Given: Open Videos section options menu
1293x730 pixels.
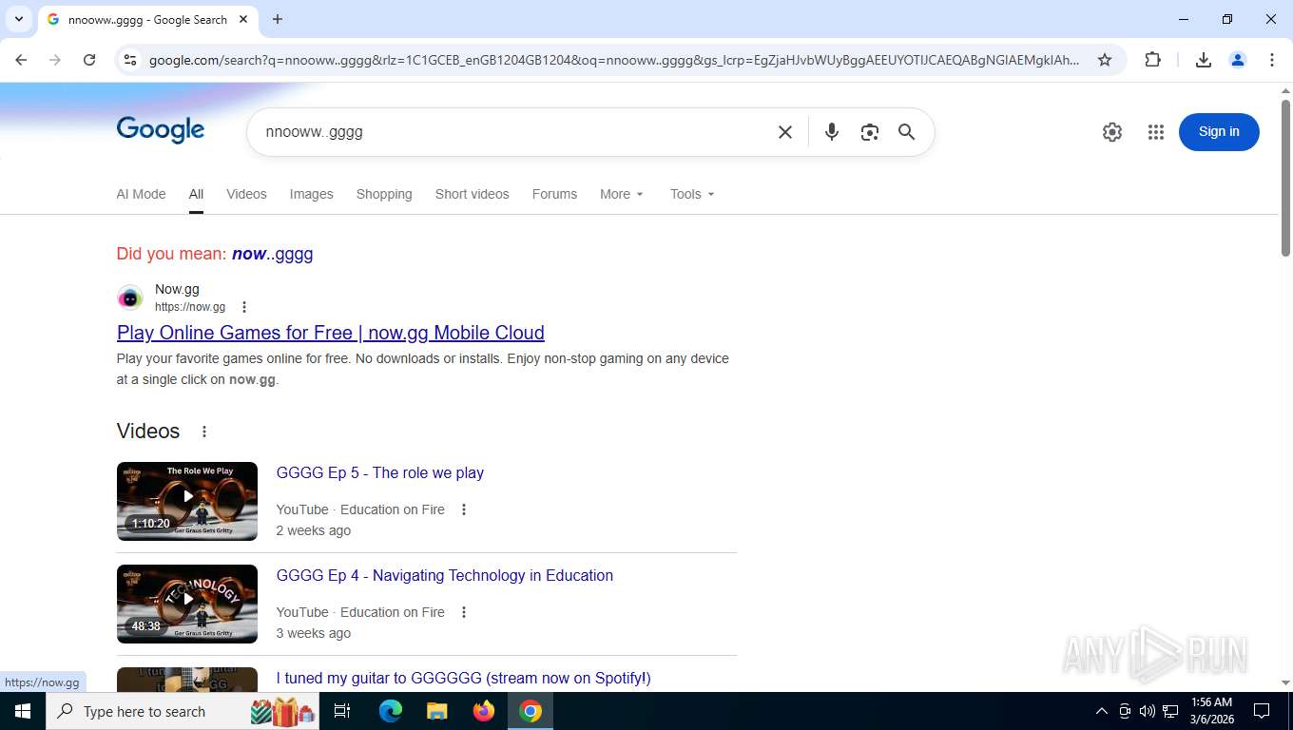Looking at the screenshot, I should point(204,432).
